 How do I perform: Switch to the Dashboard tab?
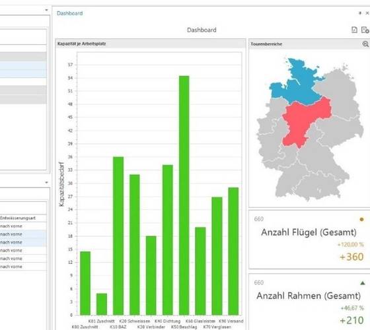[69, 13]
